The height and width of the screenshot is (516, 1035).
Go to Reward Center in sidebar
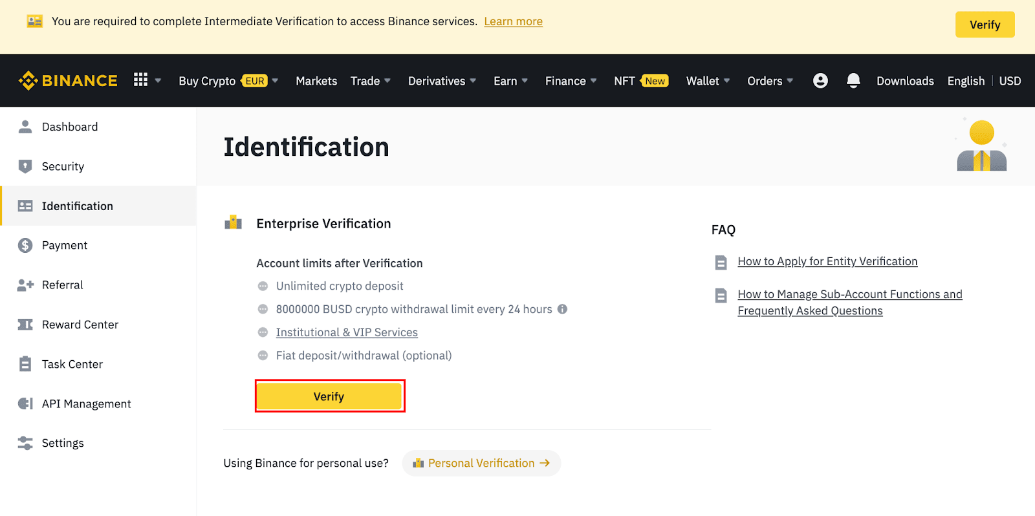(80, 325)
